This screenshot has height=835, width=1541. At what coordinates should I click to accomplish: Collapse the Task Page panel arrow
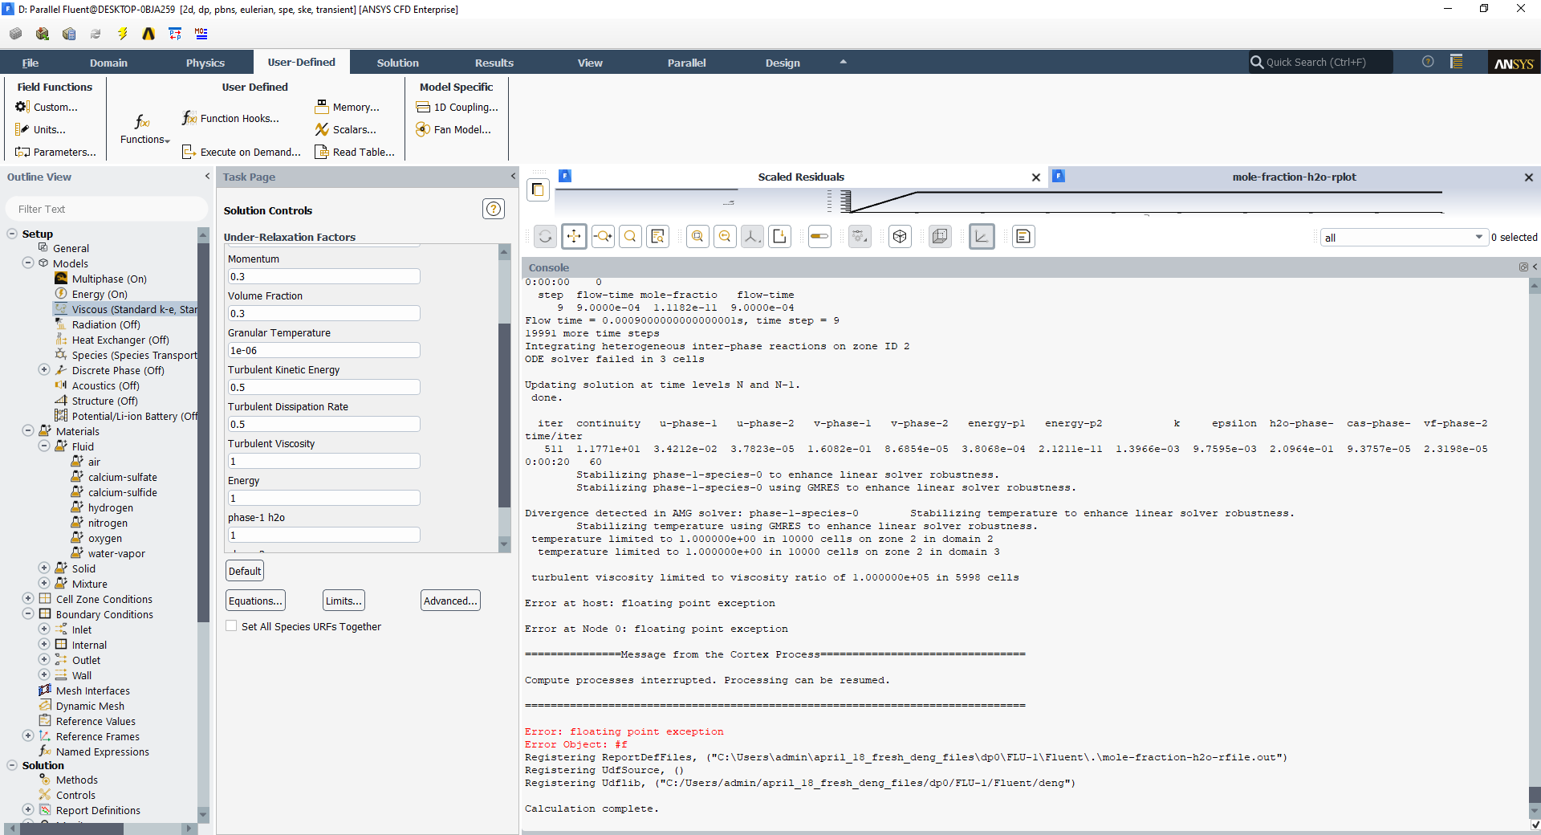(513, 176)
